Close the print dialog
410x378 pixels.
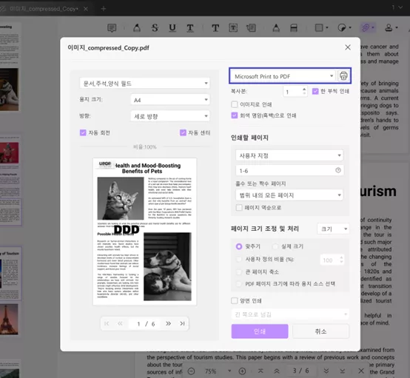click(x=348, y=47)
